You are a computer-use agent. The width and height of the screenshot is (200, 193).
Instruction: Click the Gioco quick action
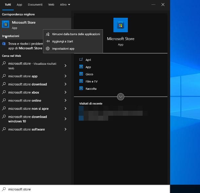[x=89, y=74]
